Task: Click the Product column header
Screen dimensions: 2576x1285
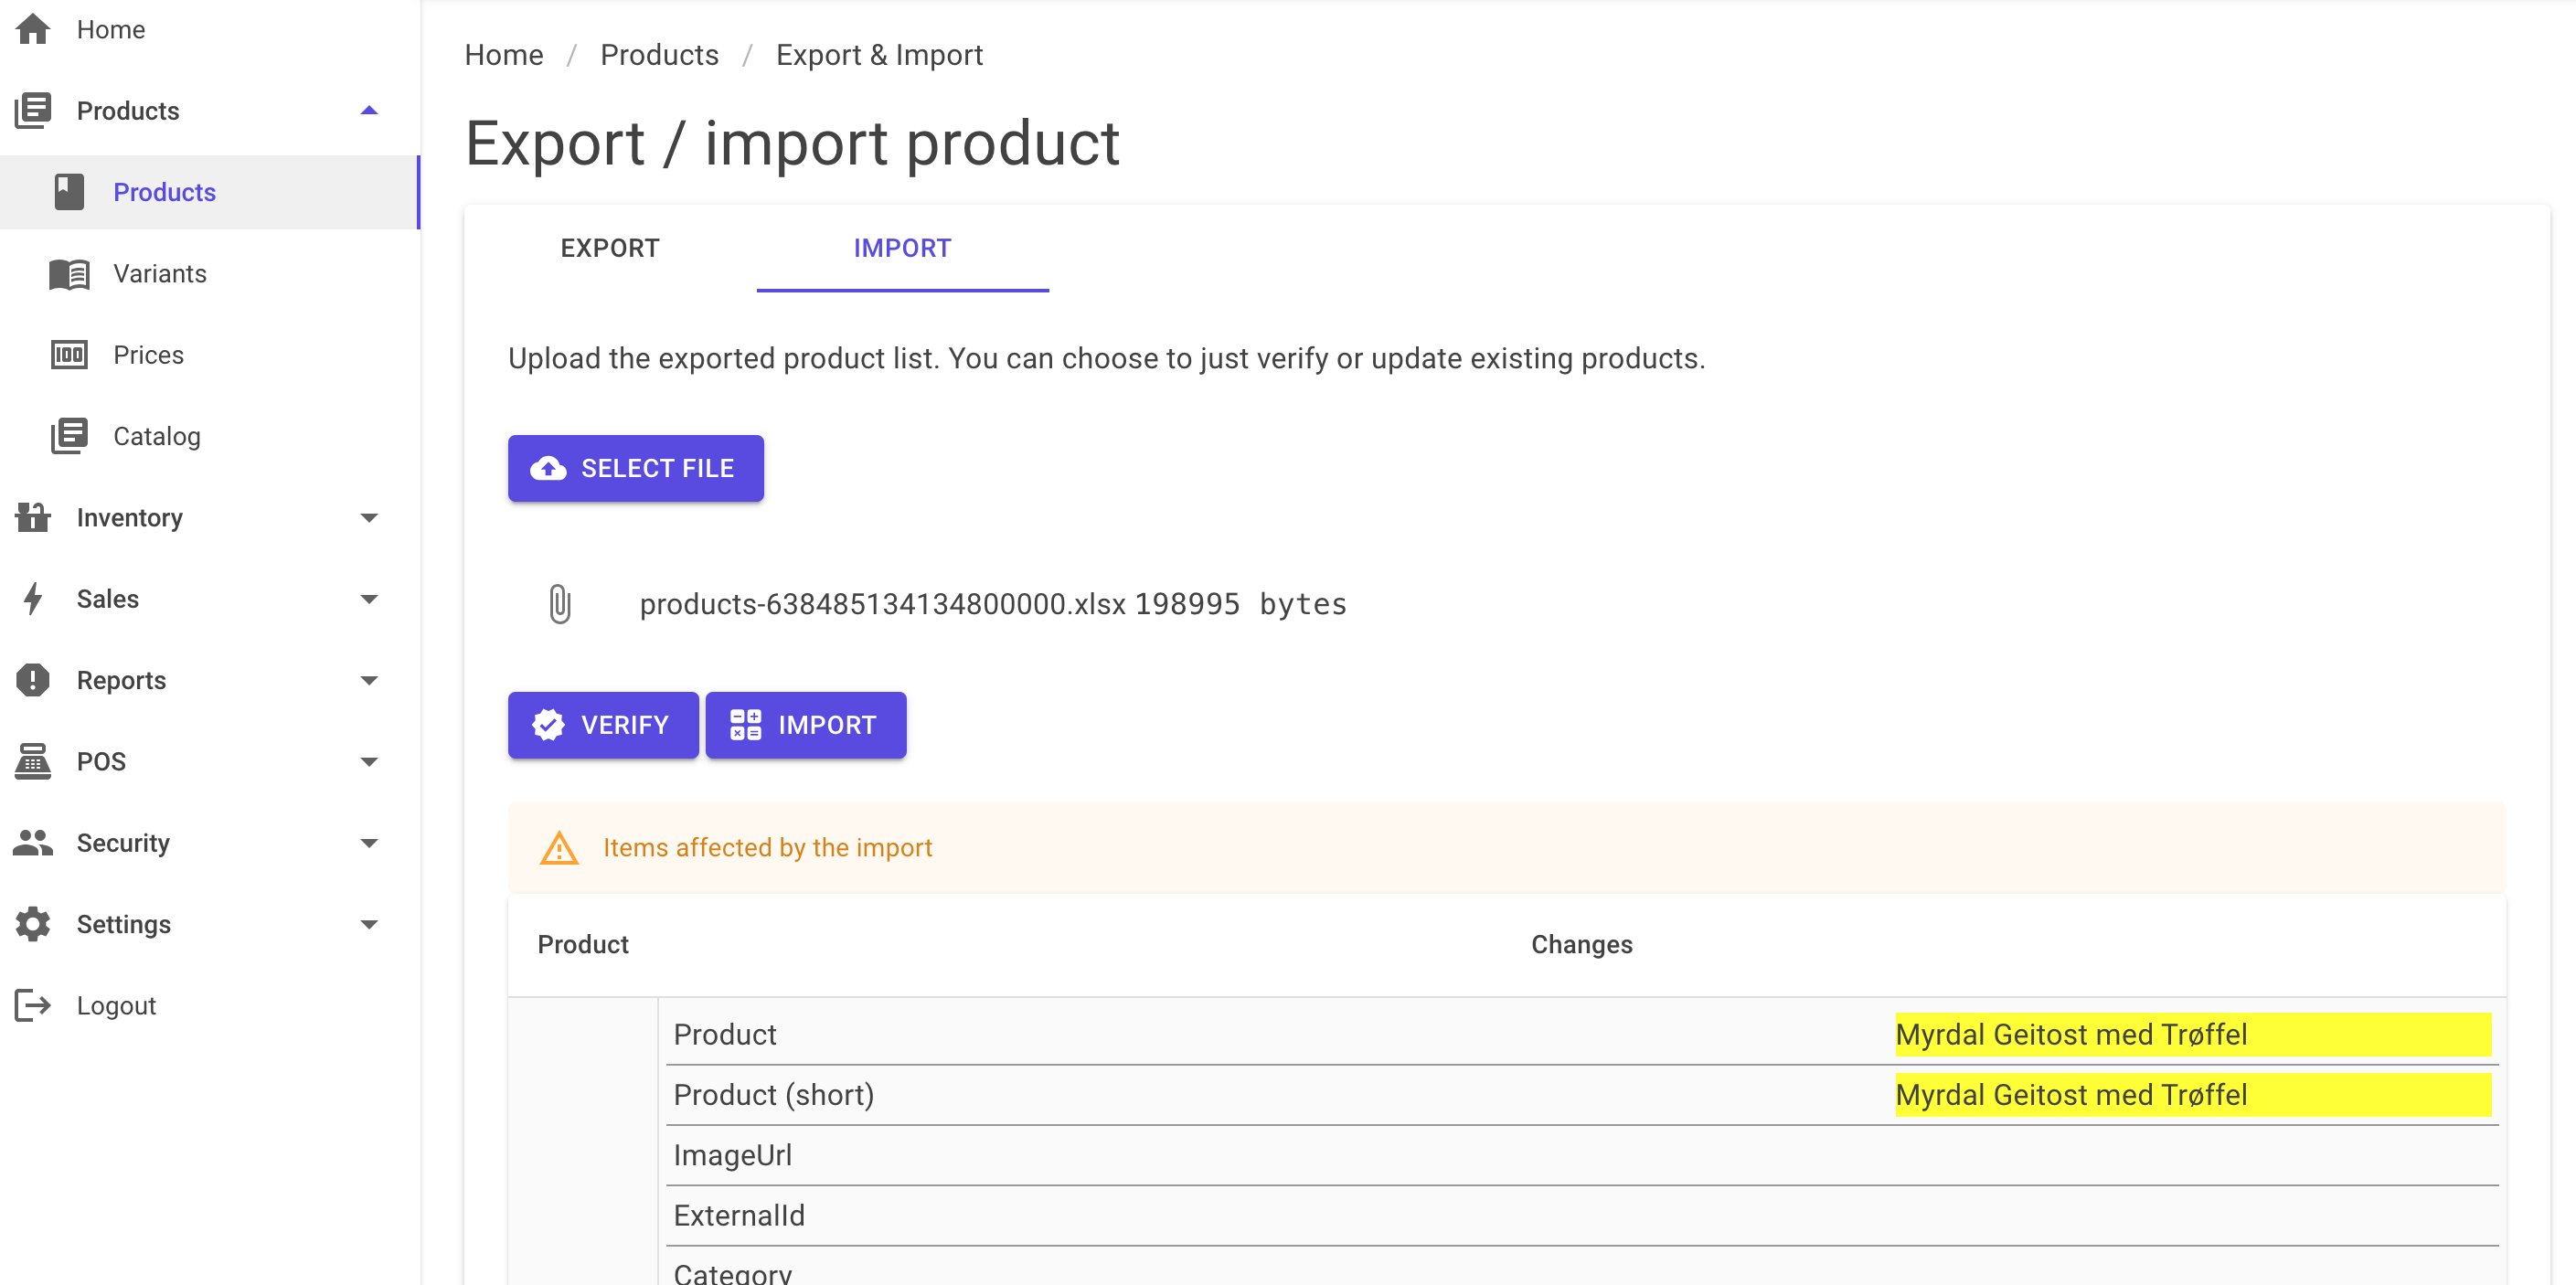Action: coord(583,944)
